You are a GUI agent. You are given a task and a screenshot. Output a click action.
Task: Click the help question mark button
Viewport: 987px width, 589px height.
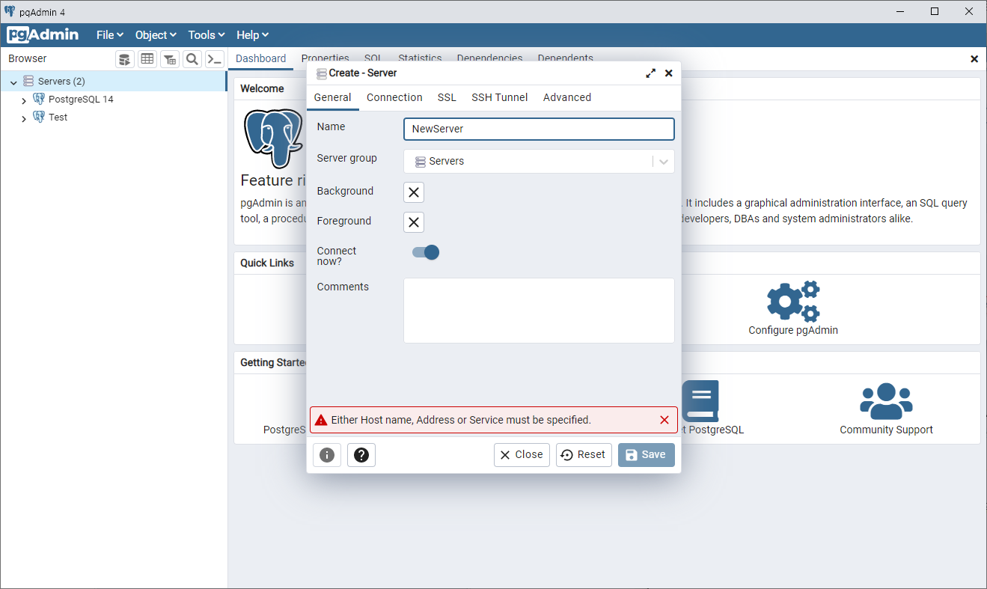point(361,455)
